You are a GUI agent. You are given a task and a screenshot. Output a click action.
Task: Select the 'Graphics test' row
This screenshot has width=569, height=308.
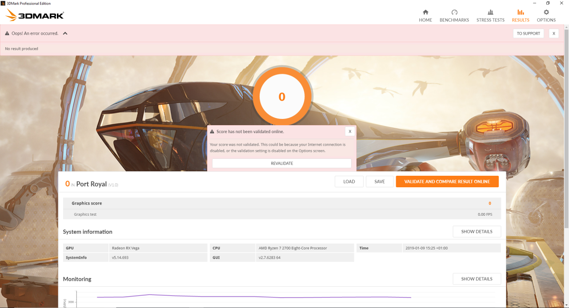click(x=282, y=214)
